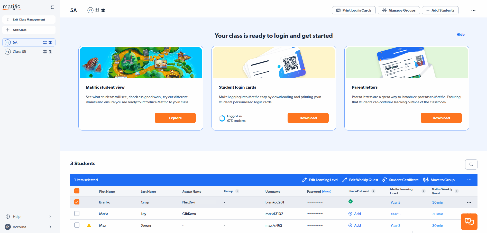
Task: Open grid icon for Class 6B in sidebar
Action: pos(45,52)
